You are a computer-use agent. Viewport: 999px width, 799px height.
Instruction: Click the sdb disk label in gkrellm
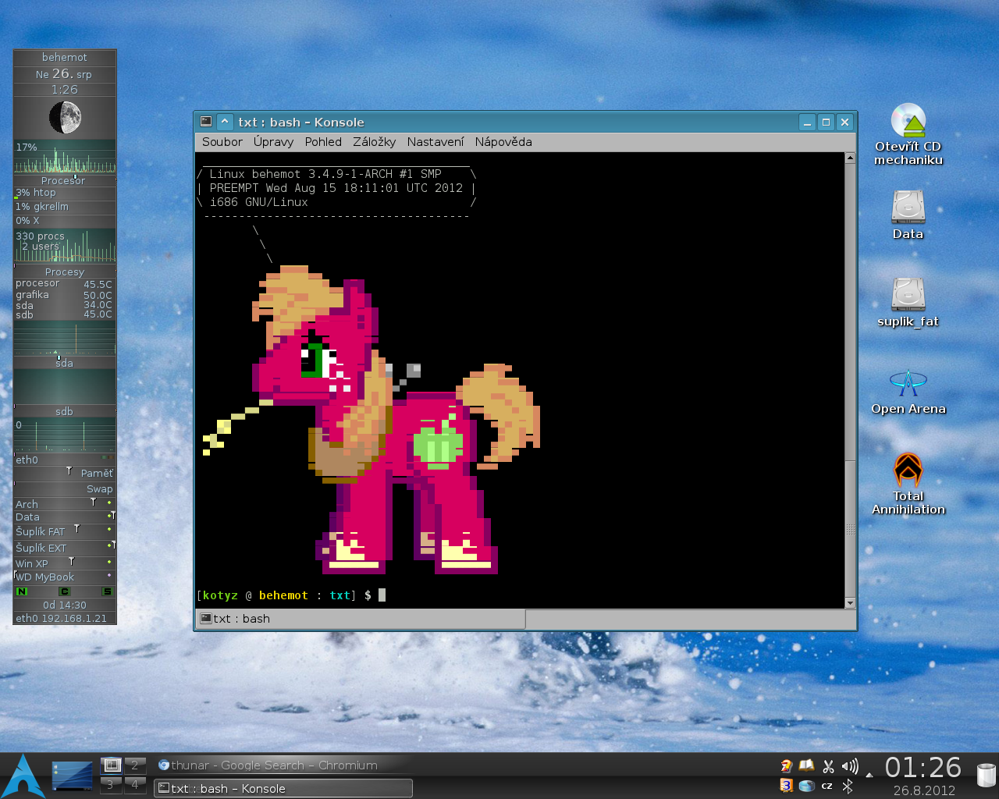point(65,411)
